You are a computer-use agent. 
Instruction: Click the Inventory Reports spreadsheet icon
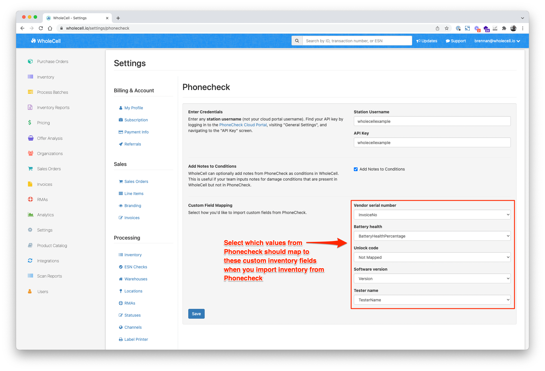(30, 107)
